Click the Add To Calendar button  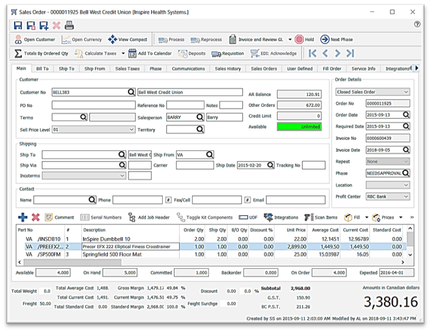(x=150, y=54)
